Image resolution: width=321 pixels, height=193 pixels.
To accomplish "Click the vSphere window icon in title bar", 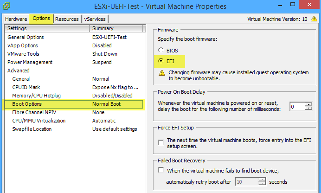I will pos(6,6).
